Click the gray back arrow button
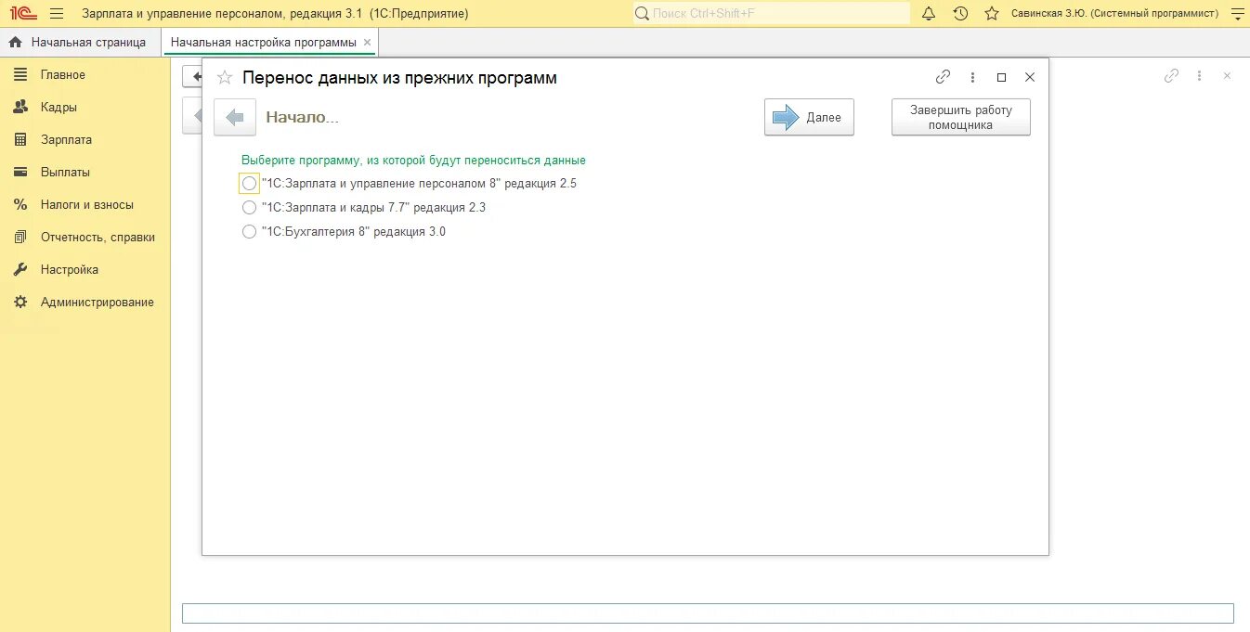This screenshot has width=1250, height=632. click(x=235, y=117)
